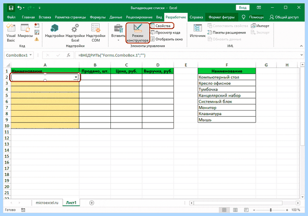Click the 100 % zoom level
The height and width of the screenshot is (216, 308).
click(296, 210)
